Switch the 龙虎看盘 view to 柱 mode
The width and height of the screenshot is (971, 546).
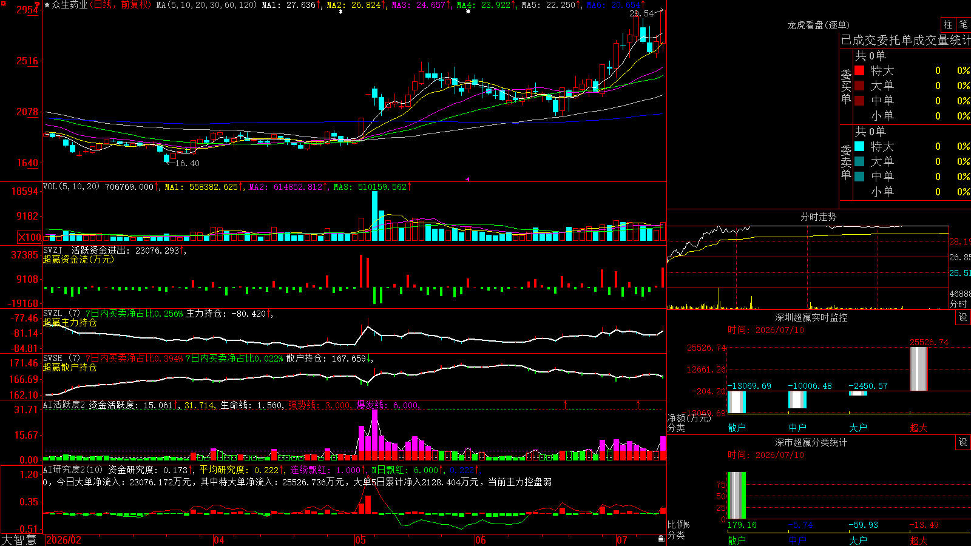click(x=948, y=25)
